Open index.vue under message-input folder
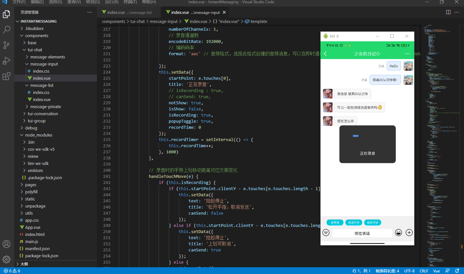The width and height of the screenshot is (464, 274). coord(56,78)
